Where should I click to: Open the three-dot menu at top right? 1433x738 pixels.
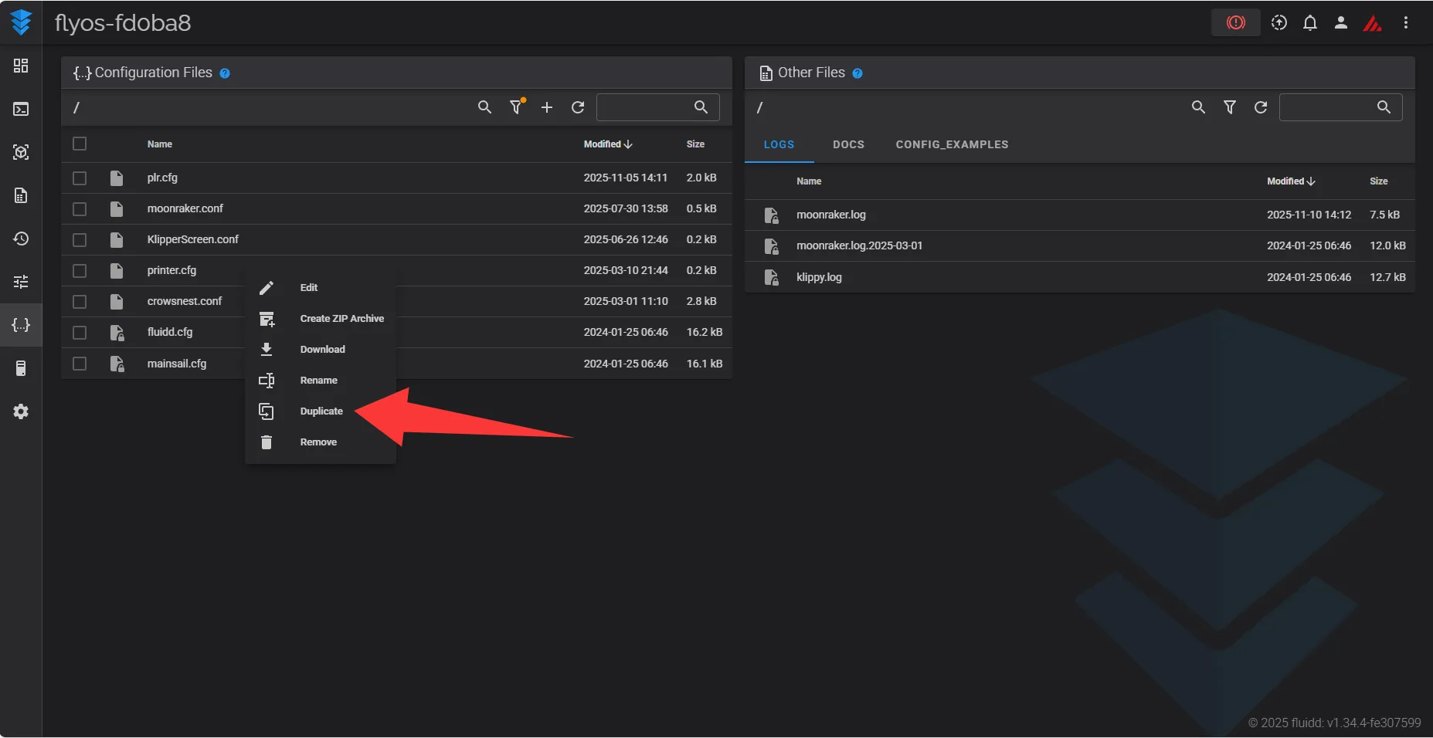[1405, 22]
